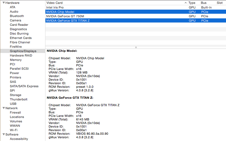Click the bold NVIDIA Chip Model heading

[x=62, y=51]
